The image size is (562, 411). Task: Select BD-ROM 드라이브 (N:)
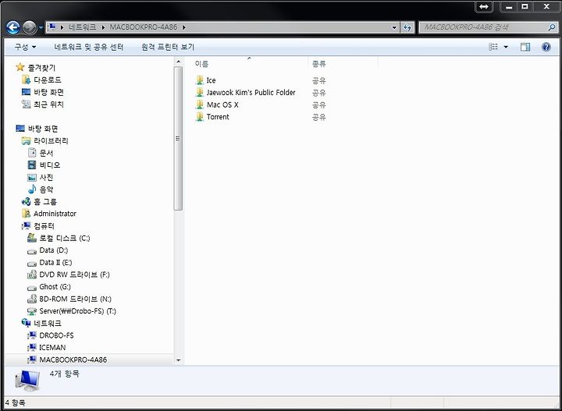(x=75, y=299)
